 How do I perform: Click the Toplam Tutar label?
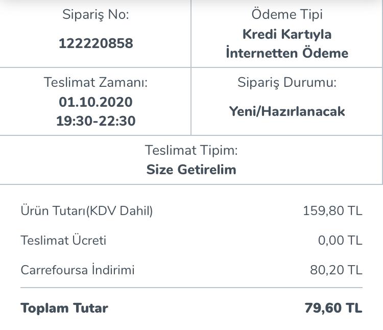coord(64,308)
